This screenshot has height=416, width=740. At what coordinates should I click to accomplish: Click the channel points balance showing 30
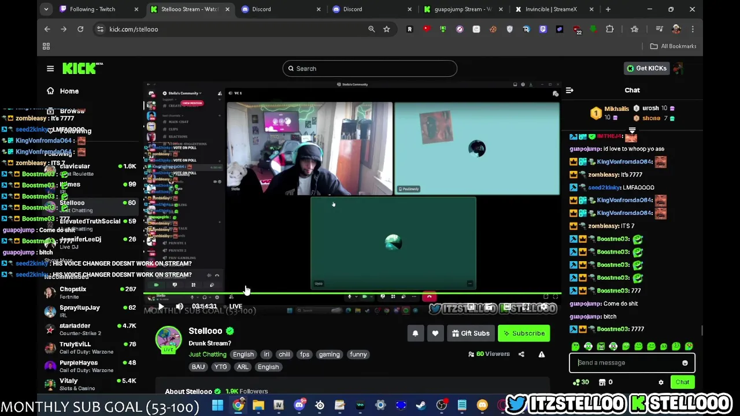[580, 382]
